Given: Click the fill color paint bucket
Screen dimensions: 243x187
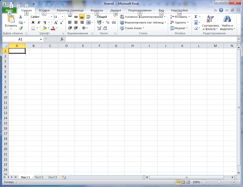Looking at the screenshot, I should pos(44,28).
